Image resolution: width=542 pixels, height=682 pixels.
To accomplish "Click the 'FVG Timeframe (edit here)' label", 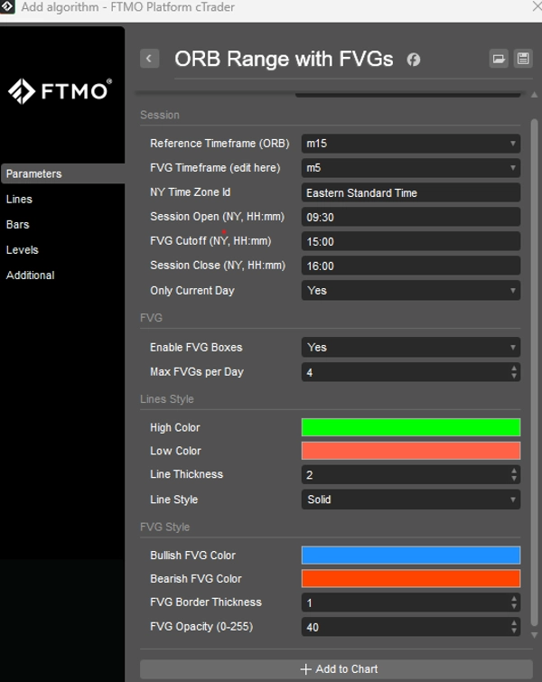I will 215,168.
